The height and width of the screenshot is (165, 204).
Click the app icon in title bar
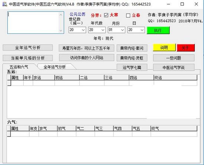(x=5, y=4)
